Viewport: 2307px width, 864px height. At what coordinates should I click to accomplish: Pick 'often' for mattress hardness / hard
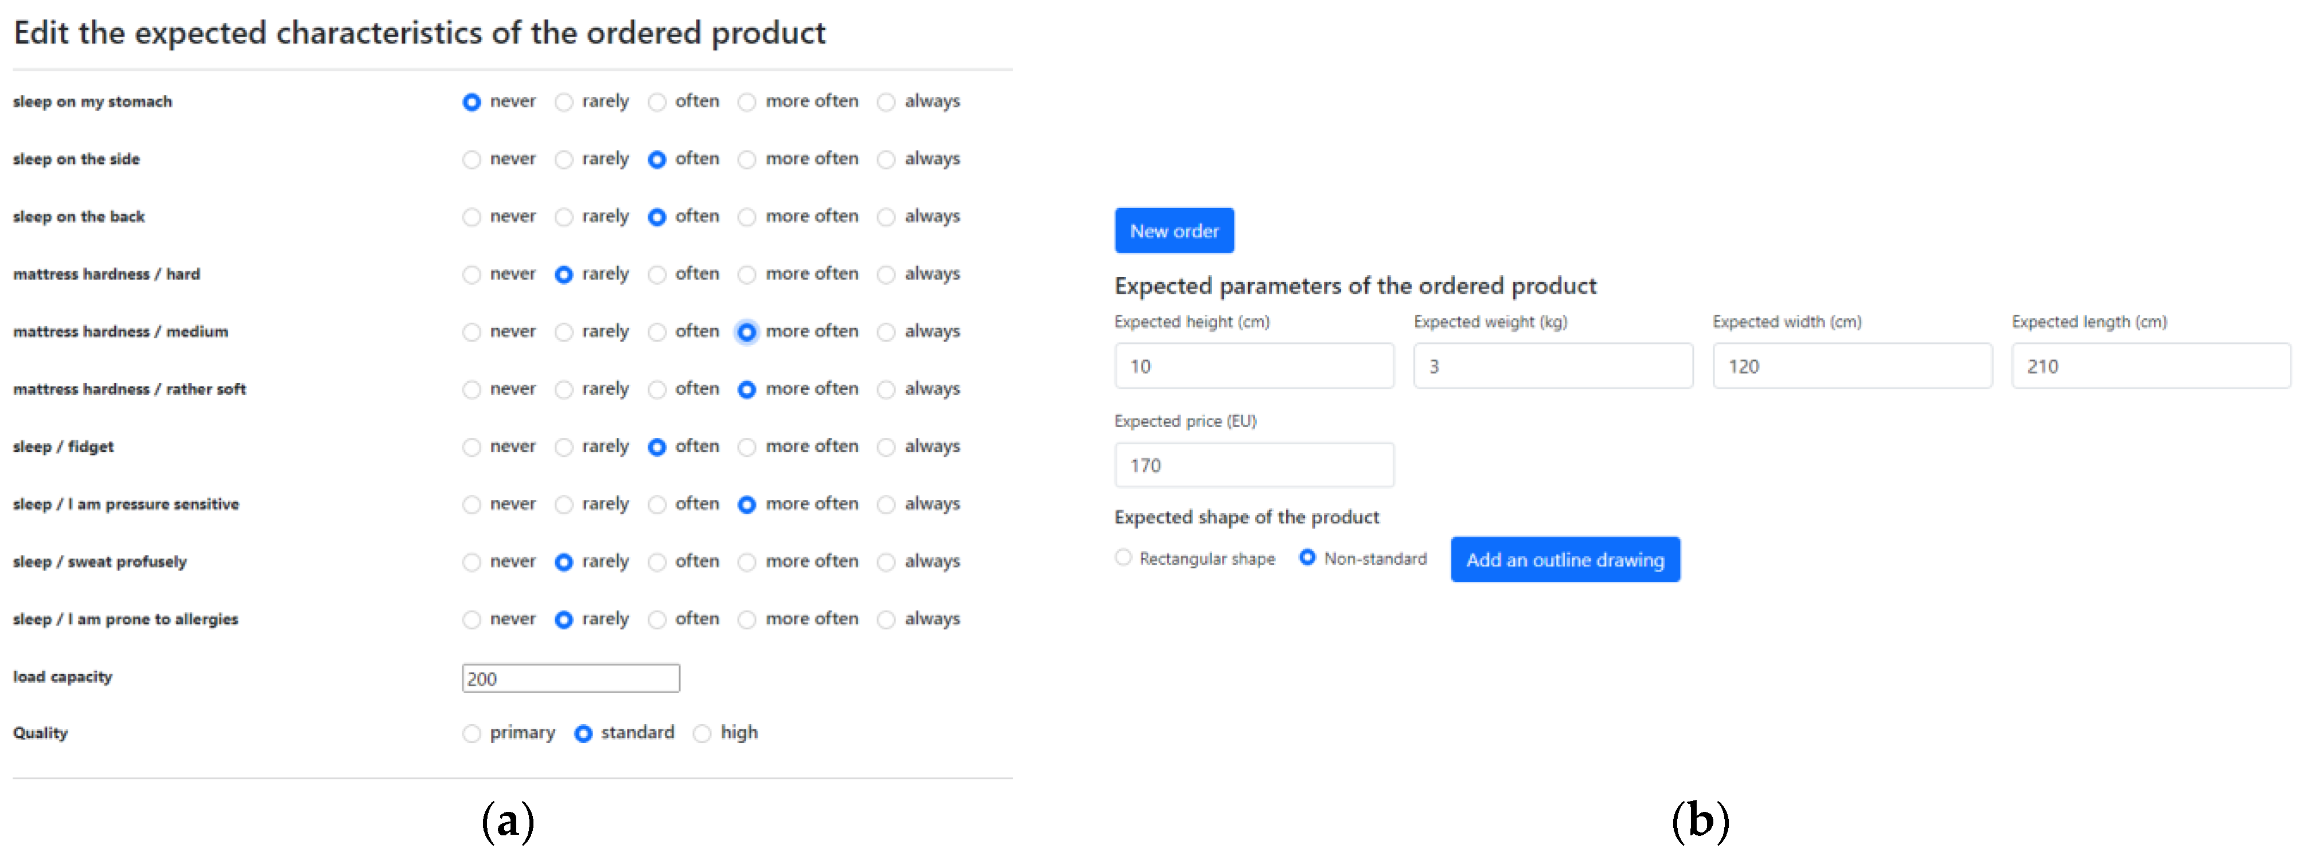pyautogui.click(x=656, y=274)
